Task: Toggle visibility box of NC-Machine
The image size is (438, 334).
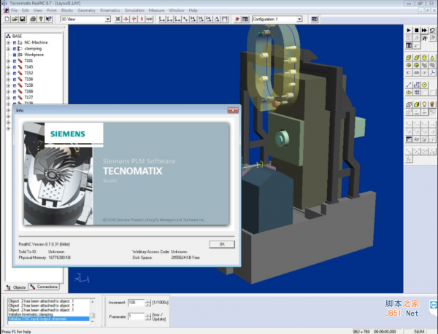Action: click(x=15, y=42)
